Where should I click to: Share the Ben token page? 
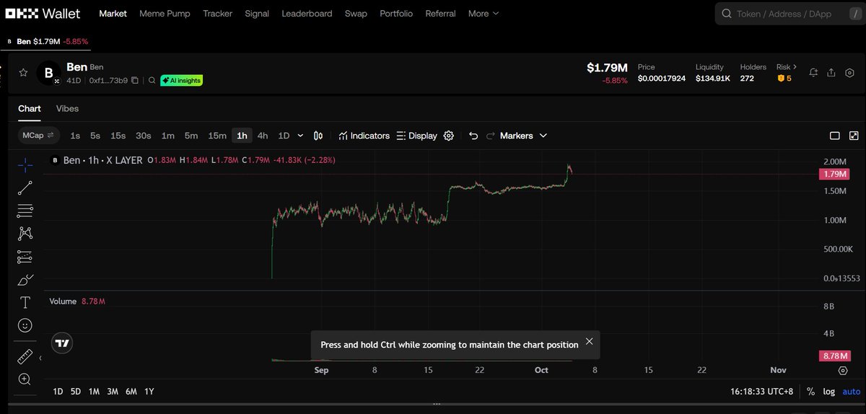831,73
